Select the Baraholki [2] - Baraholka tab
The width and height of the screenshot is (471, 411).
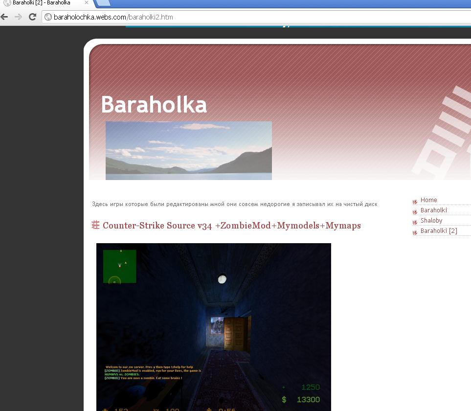(45, 3)
